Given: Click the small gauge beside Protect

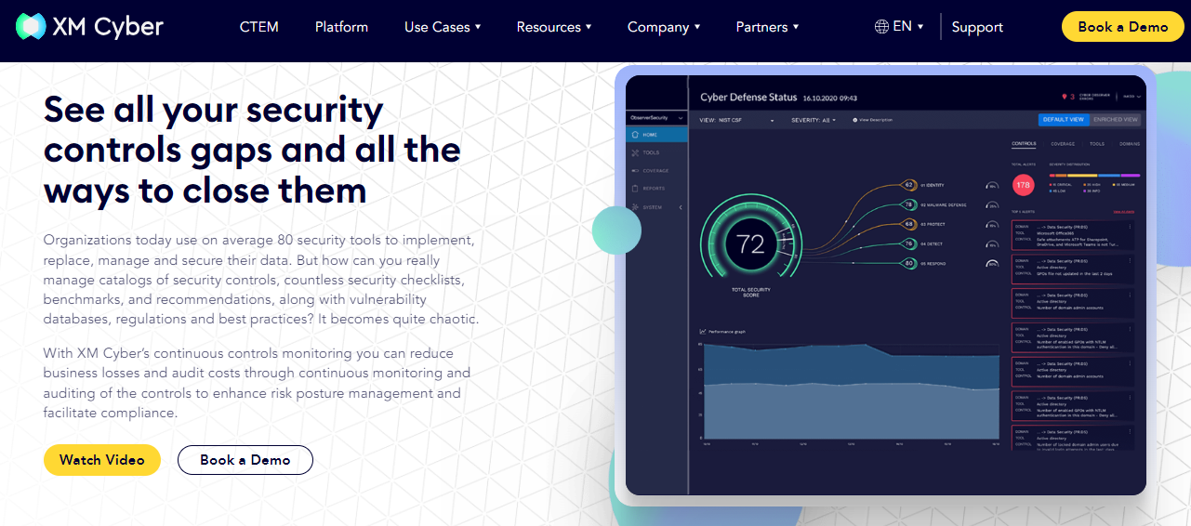Looking at the screenshot, I should click(993, 224).
